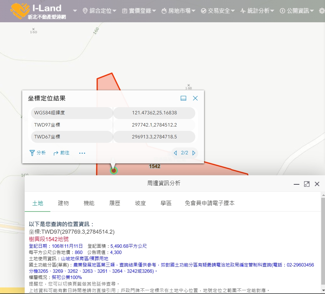Open the three-dots more options menu

pyautogui.click(x=82, y=153)
